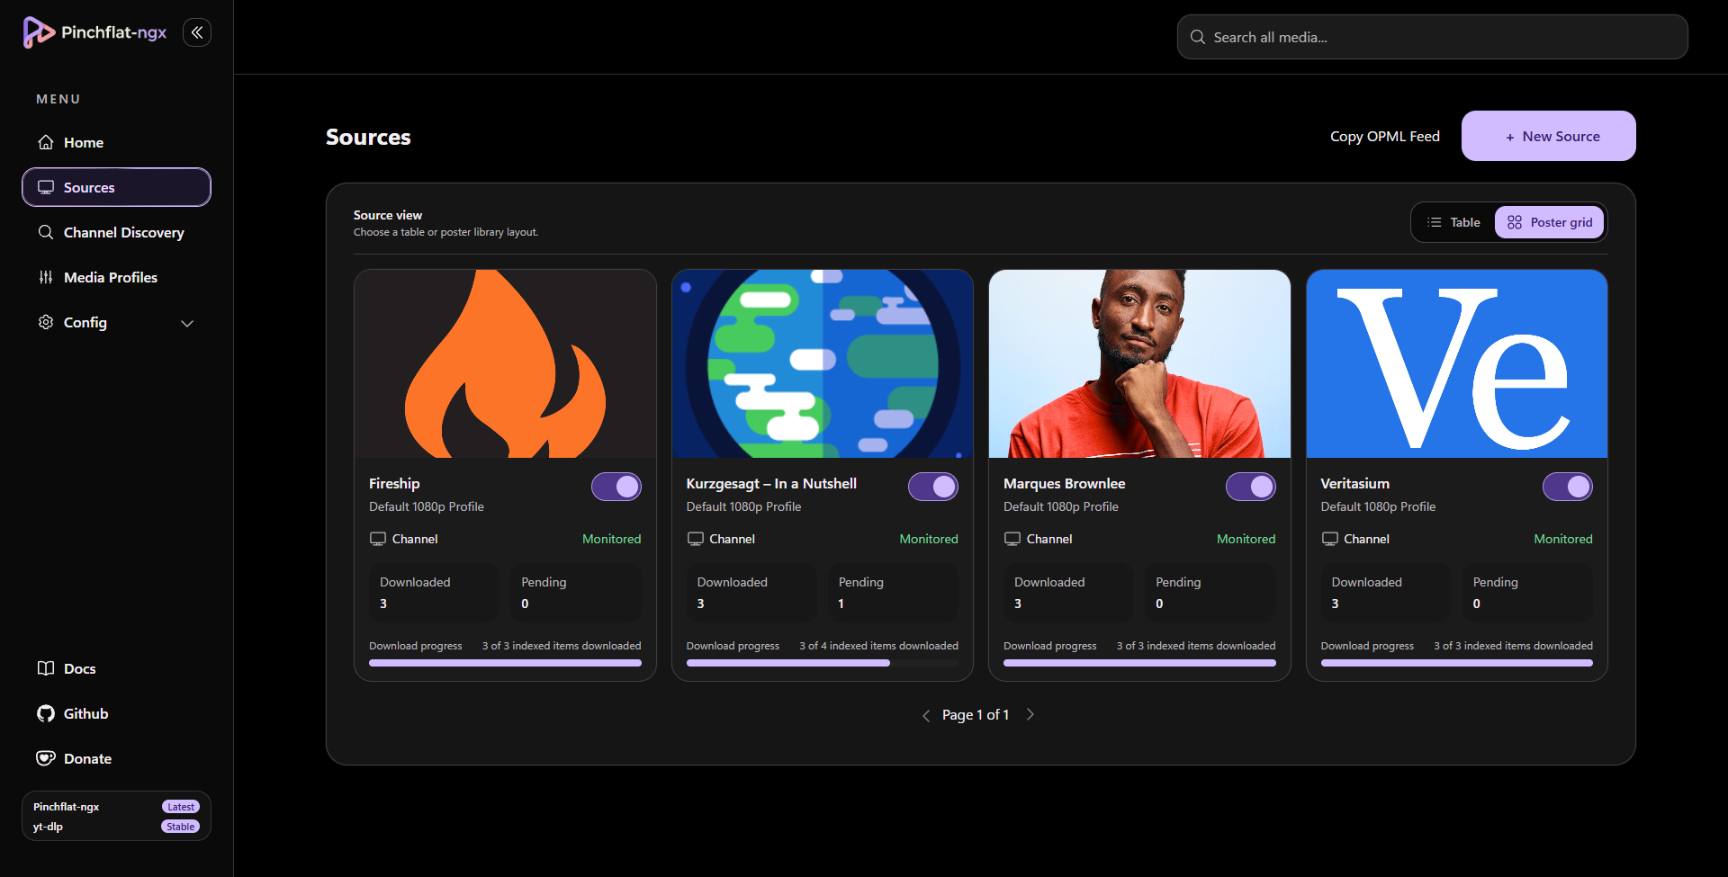
Task: Click the Home house icon
Action: (46, 142)
